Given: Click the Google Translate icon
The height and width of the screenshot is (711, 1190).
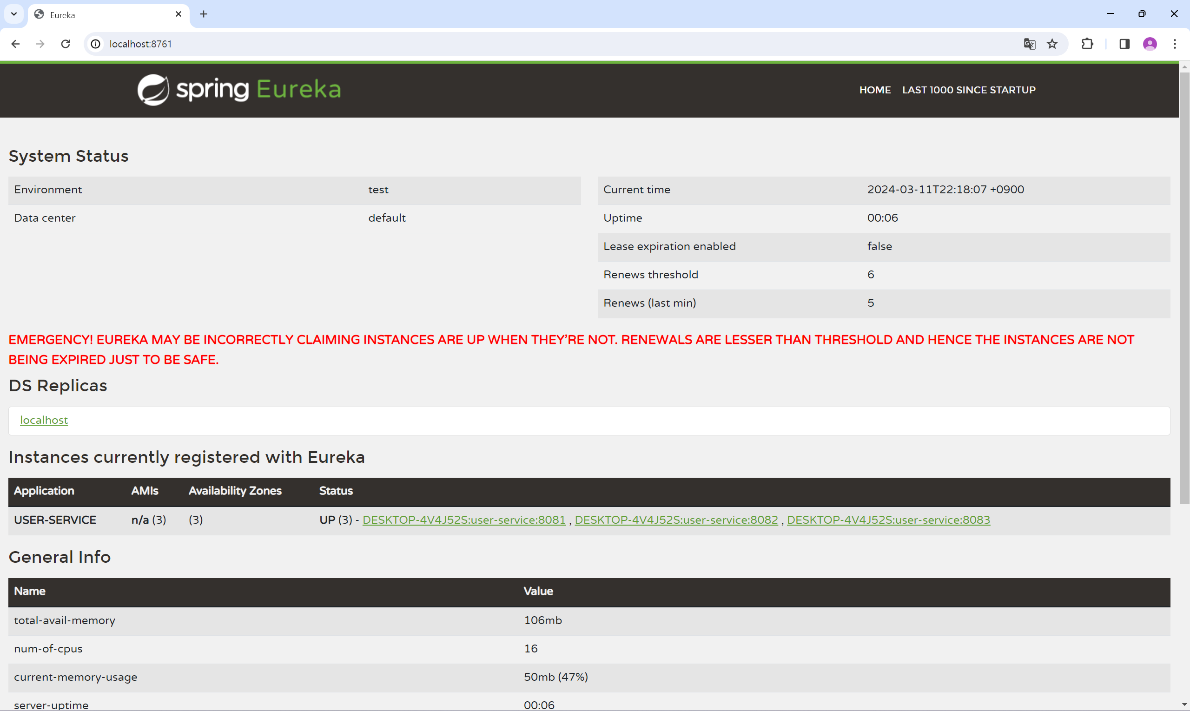Looking at the screenshot, I should 1030,44.
